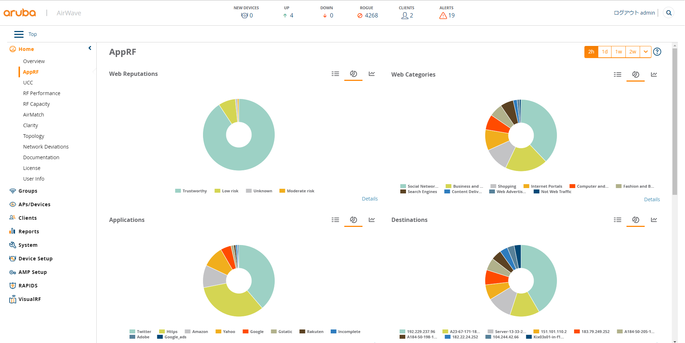Switch Web Categories to pie chart view
The width and height of the screenshot is (685, 343).
(x=635, y=74)
